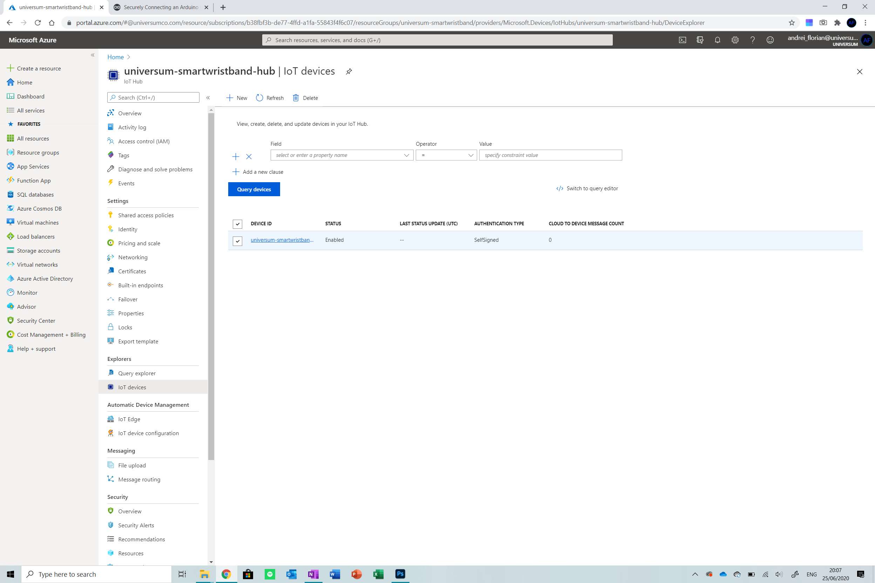This screenshot has height=583, width=875.
Task: Click the constraint value input field
Action: coord(550,155)
